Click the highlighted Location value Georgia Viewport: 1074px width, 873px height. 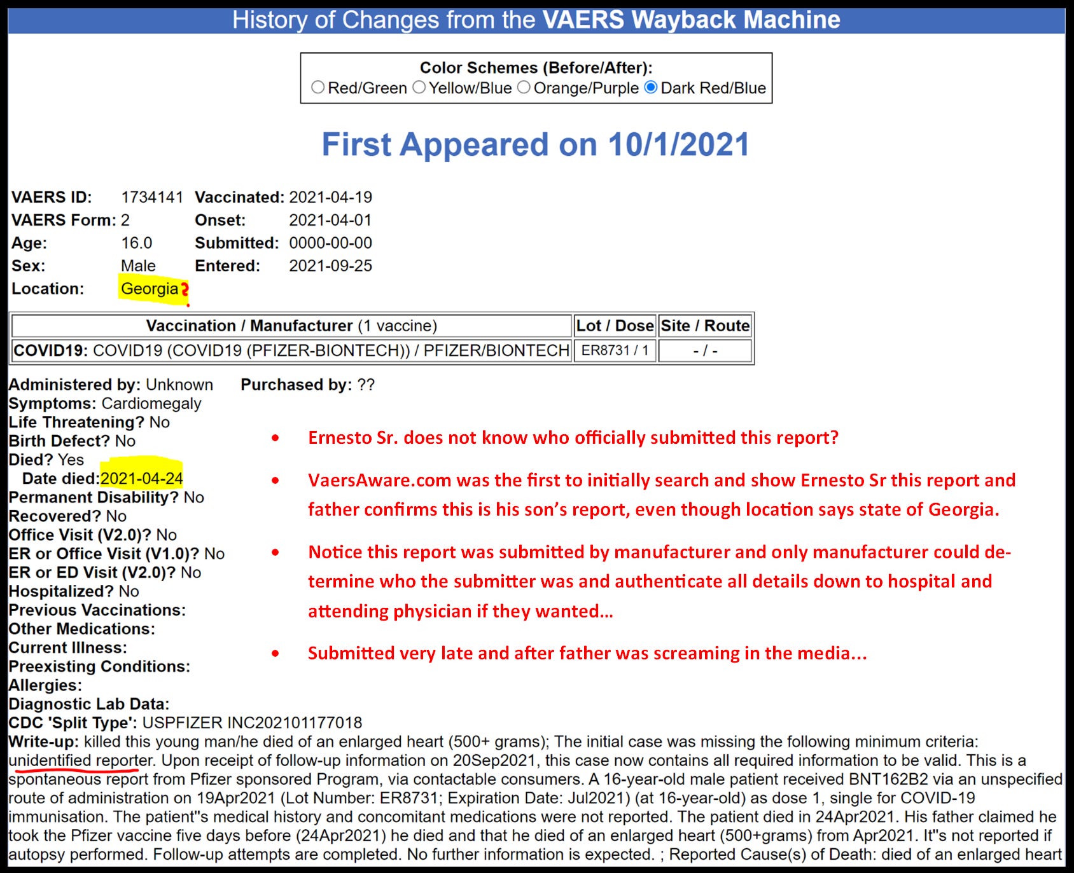coord(150,289)
